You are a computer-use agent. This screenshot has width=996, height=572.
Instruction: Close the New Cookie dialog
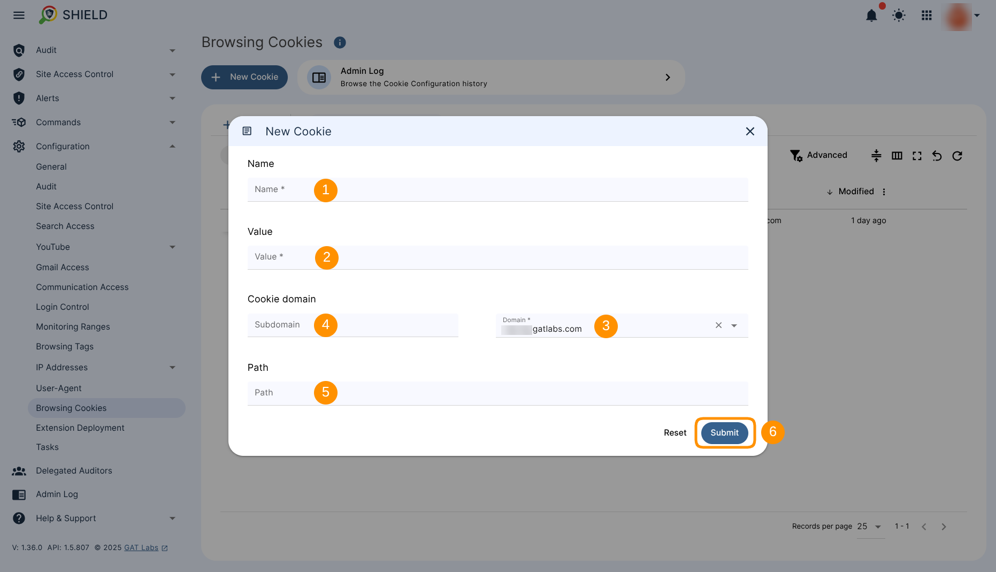[750, 132]
